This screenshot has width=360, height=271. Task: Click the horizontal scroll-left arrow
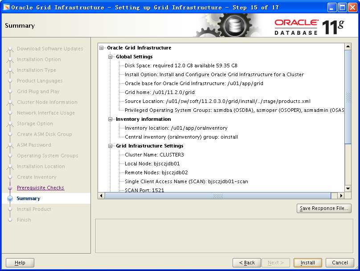click(x=101, y=196)
